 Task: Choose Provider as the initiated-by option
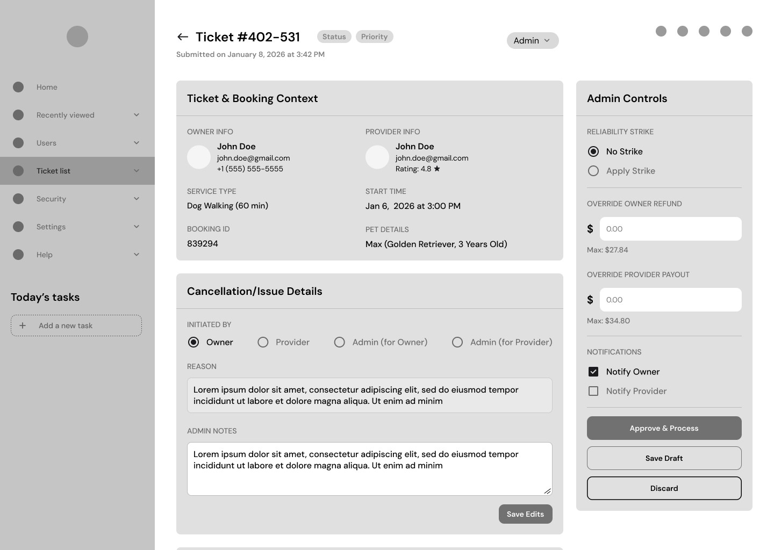[263, 342]
